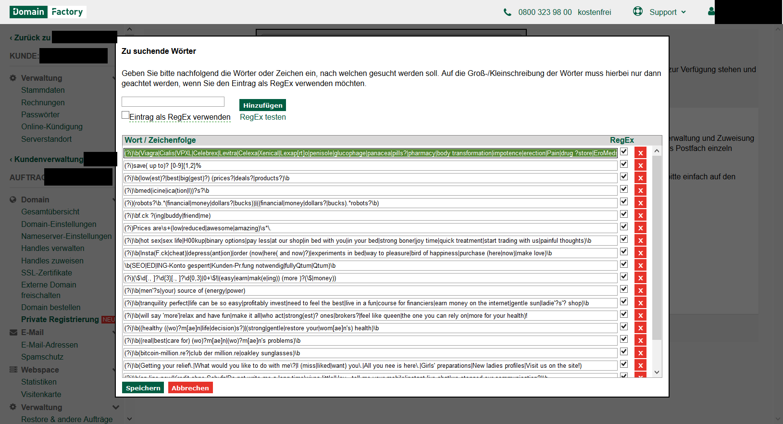The width and height of the screenshot is (783, 424).
Task: Delete the Viagra|Cialis regex row
Action: coord(640,153)
